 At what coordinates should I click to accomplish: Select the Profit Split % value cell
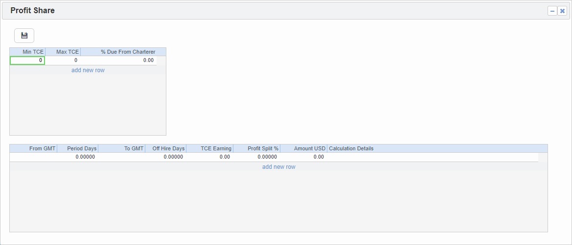click(256, 157)
